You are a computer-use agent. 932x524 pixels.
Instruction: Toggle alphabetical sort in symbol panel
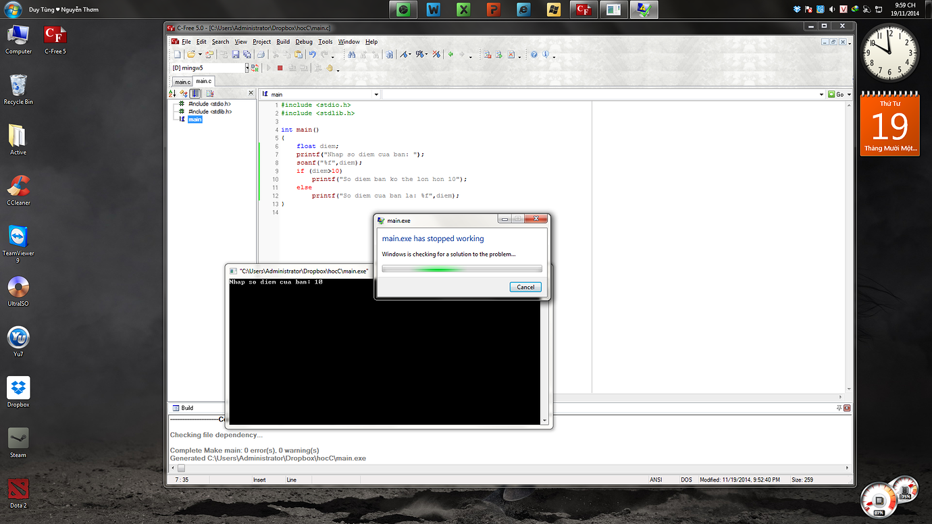coord(172,94)
